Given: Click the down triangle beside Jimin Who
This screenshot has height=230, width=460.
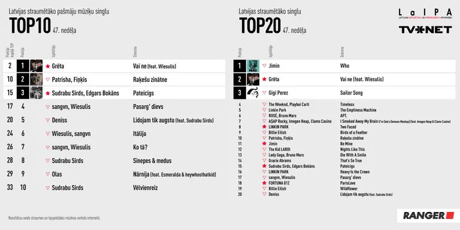Looking at the screenshot, I should [x=264, y=66].
